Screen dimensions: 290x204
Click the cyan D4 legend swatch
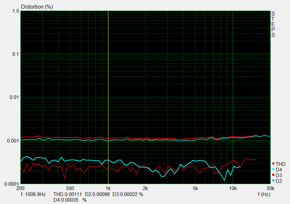(273, 169)
